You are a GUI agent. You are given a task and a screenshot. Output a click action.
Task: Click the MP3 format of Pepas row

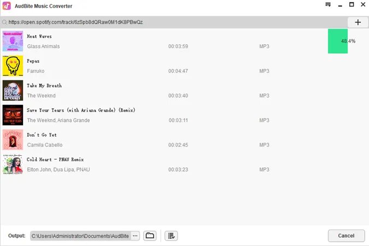pyautogui.click(x=264, y=71)
